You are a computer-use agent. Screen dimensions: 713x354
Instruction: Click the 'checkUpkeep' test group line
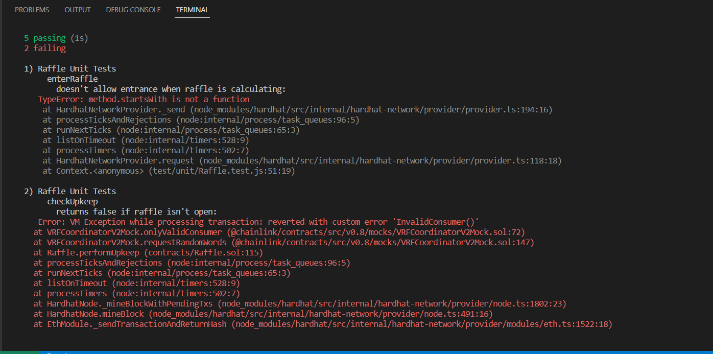click(73, 202)
